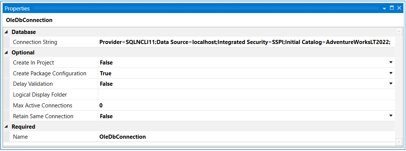Open the Retain Same Connection dropdown

tap(391, 116)
